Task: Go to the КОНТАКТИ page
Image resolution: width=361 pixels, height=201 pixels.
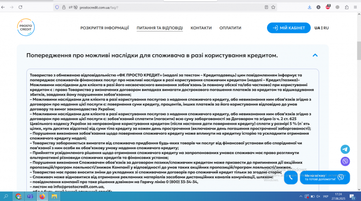Action: tap(201, 28)
